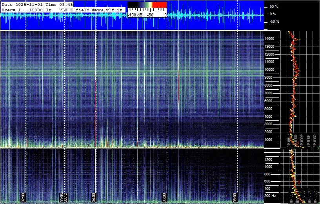Click the -100 dB label on color scale

click(135, 15)
